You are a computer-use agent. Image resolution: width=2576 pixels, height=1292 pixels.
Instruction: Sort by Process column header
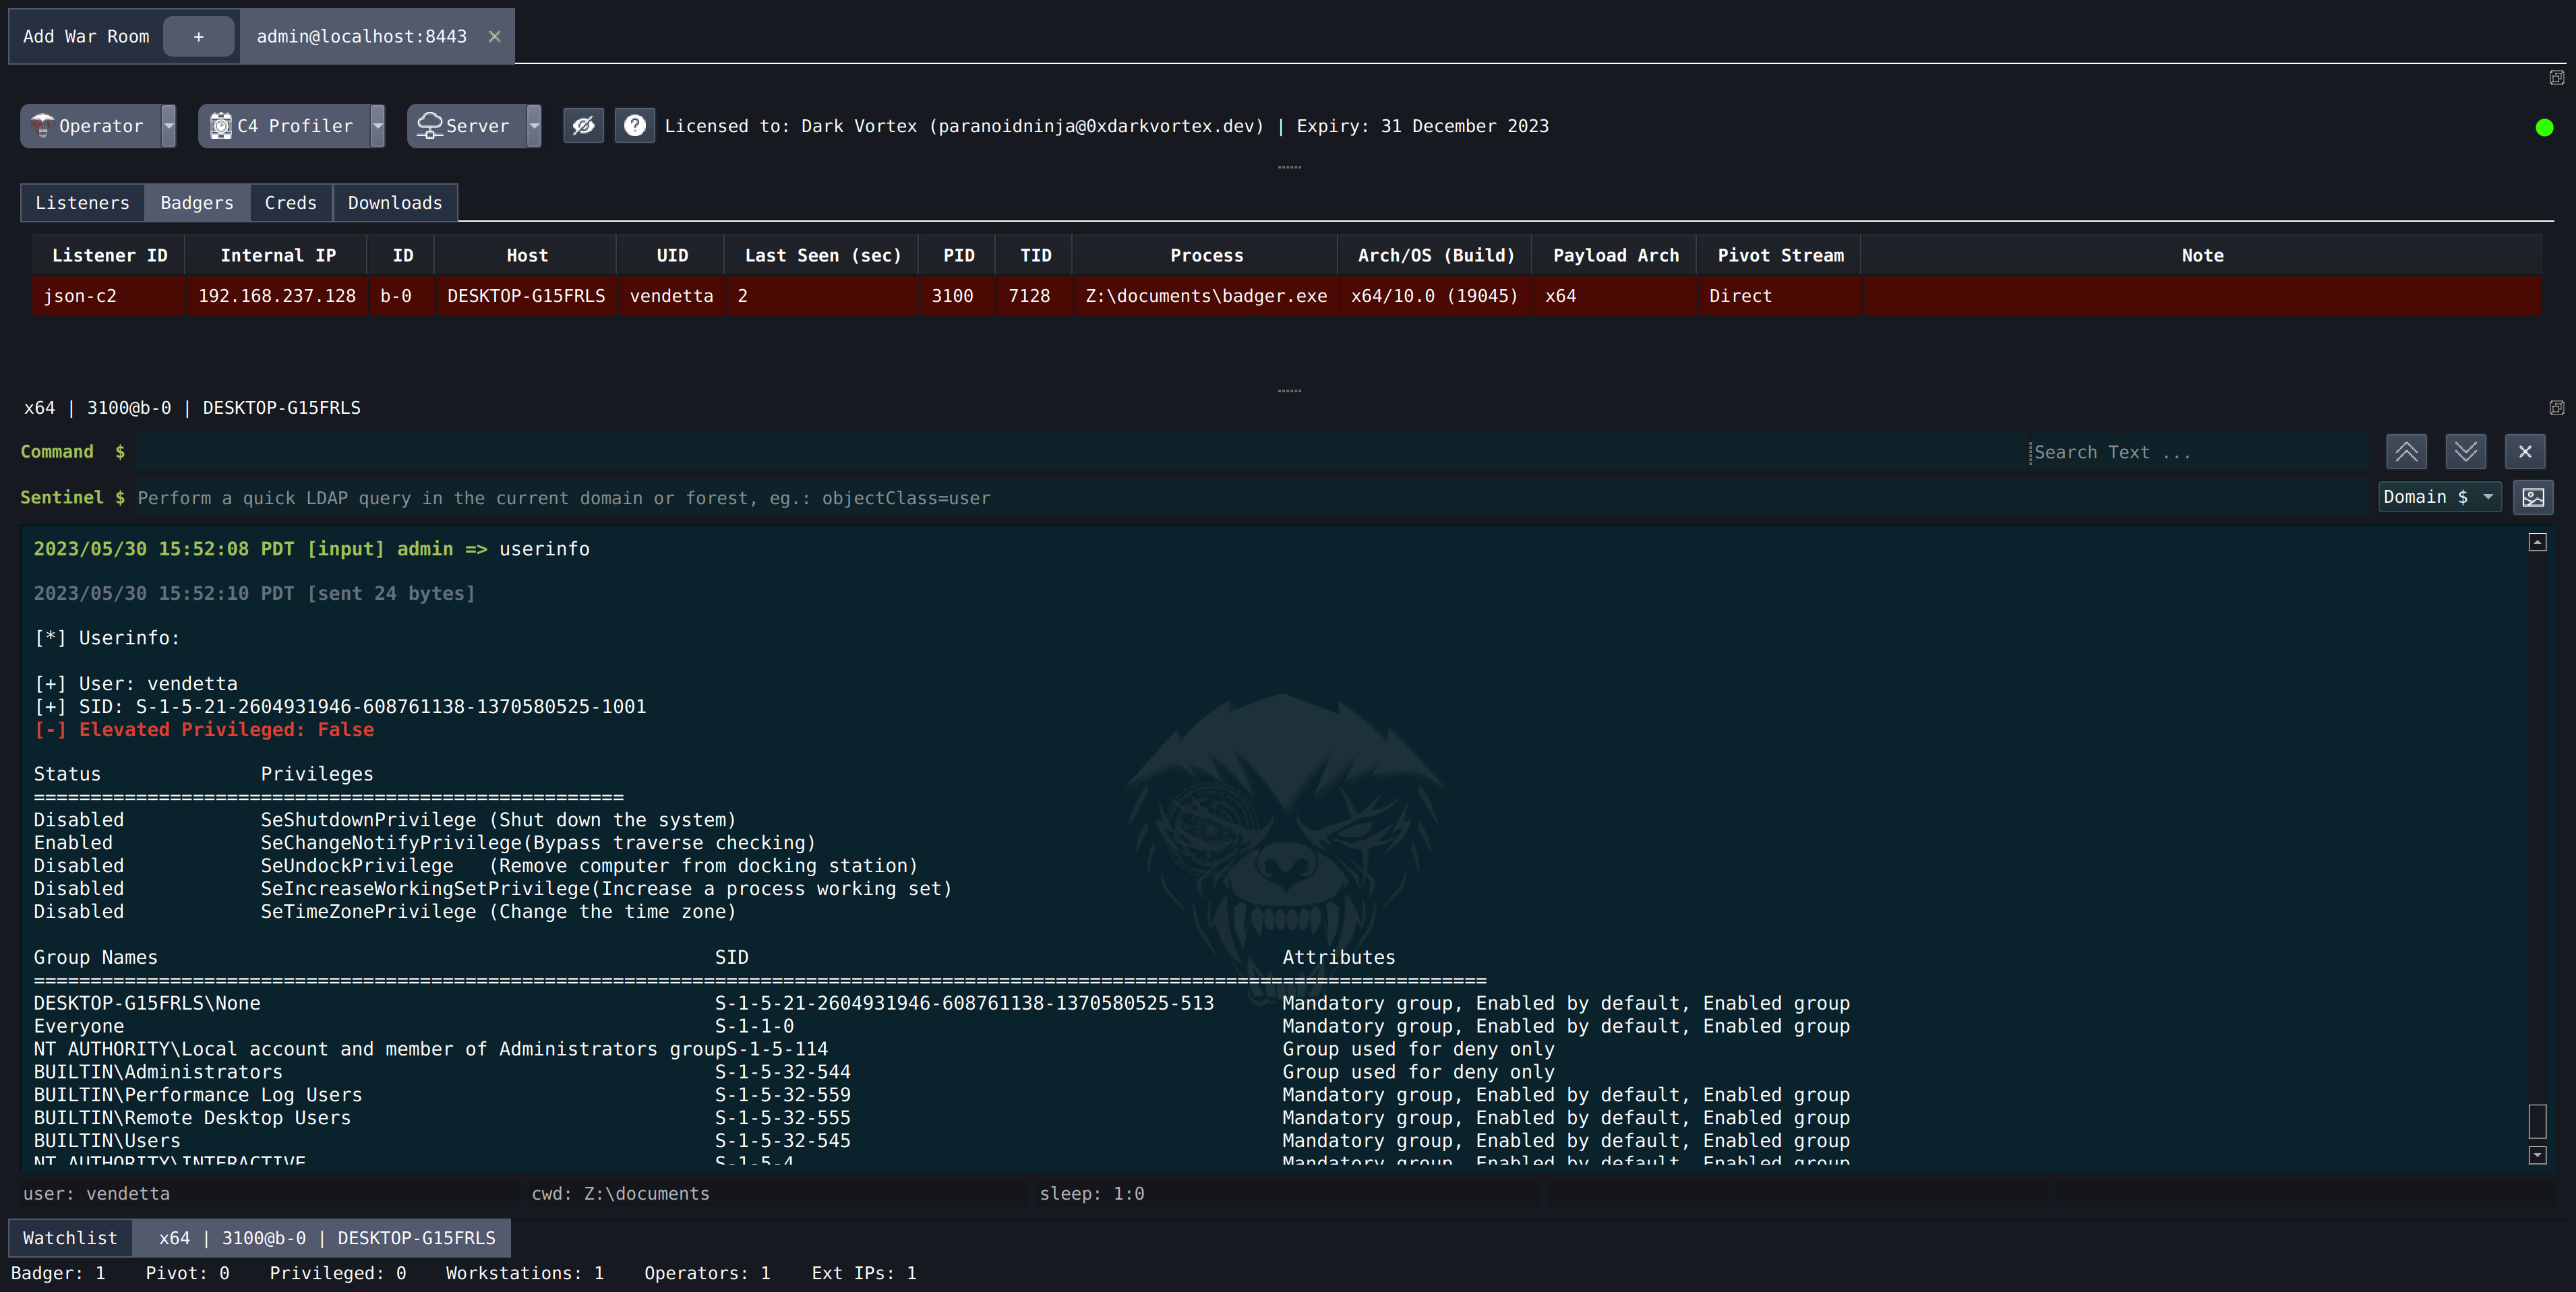pyautogui.click(x=1206, y=256)
